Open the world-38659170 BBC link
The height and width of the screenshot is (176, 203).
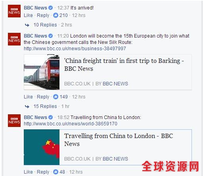pos(71,124)
